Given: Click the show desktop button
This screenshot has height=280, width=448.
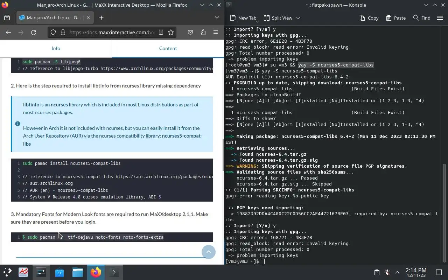Looking at the screenshot, I should click(x=439, y=272).
